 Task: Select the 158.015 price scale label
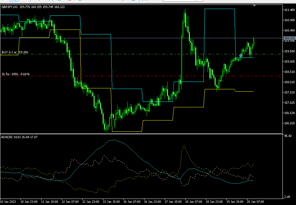(290, 82)
